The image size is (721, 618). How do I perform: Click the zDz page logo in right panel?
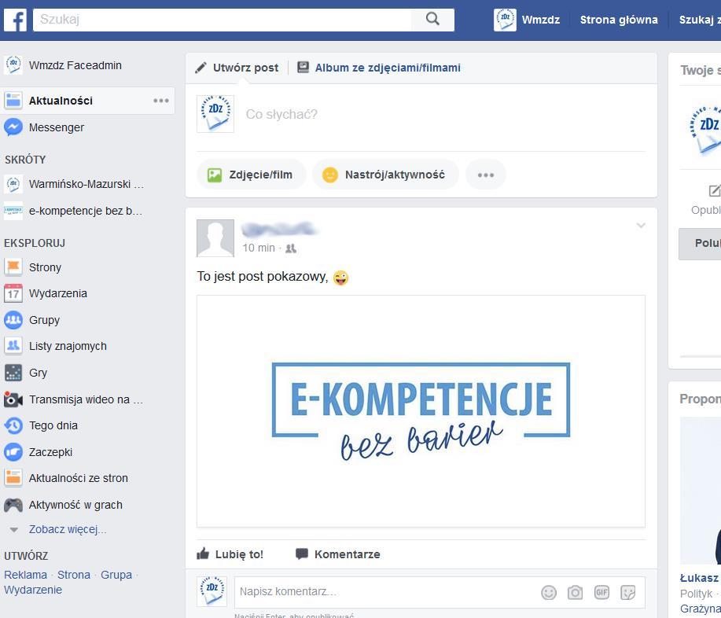(x=704, y=130)
